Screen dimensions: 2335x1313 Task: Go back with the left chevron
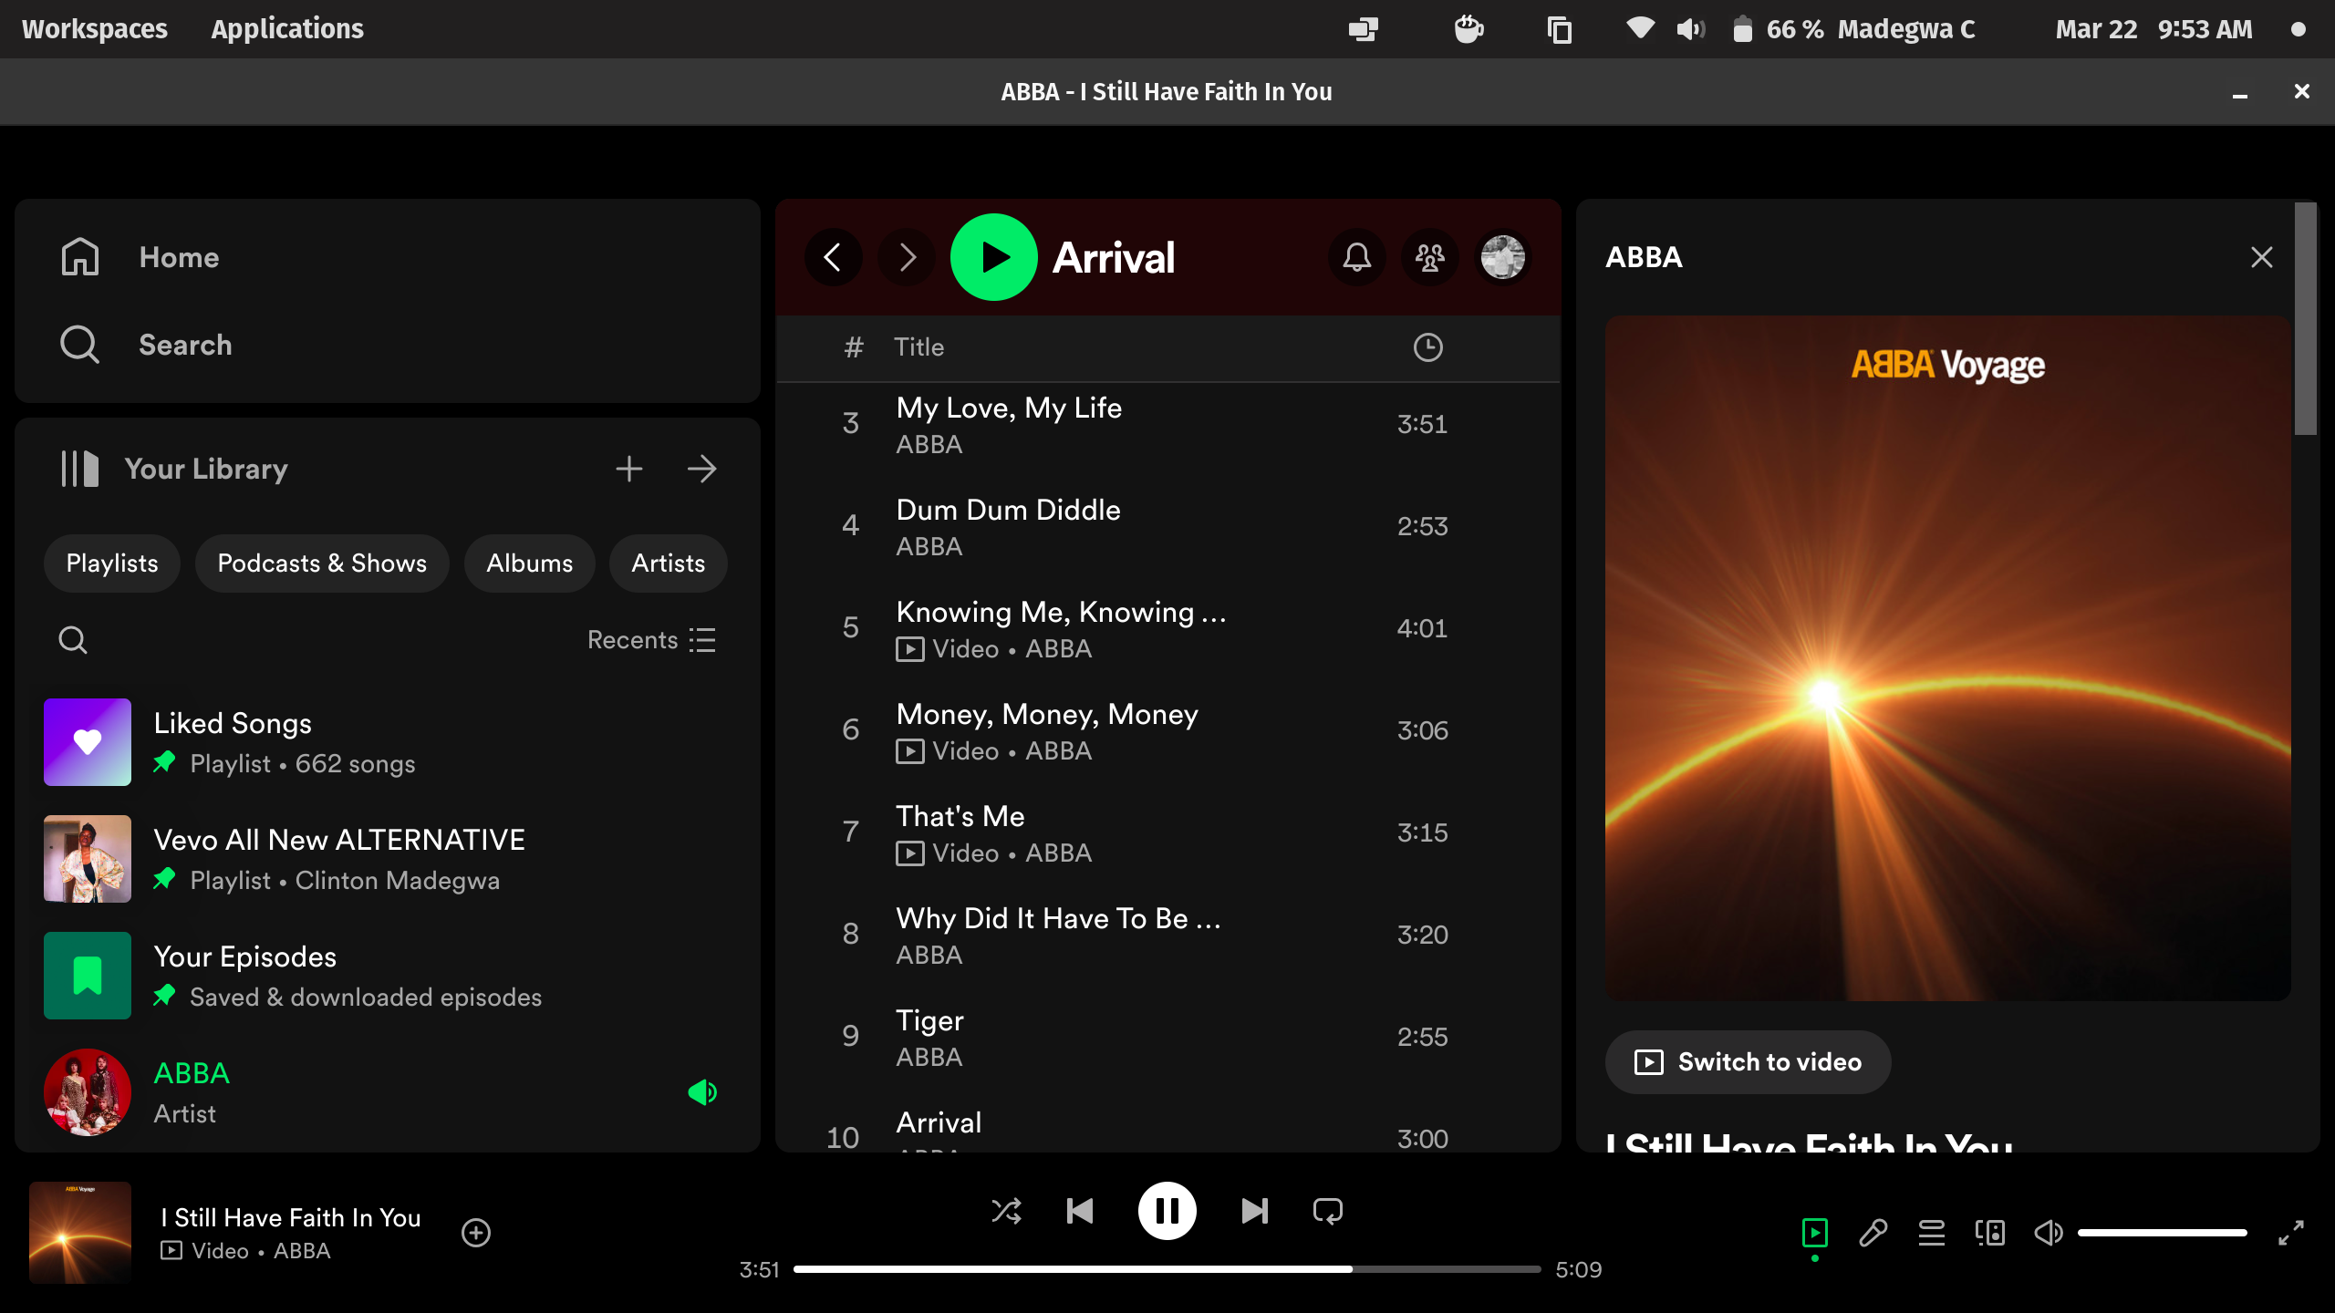pyautogui.click(x=833, y=257)
